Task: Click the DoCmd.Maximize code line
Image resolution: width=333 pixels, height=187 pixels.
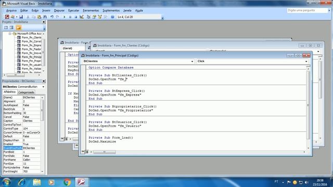Action: (102, 141)
